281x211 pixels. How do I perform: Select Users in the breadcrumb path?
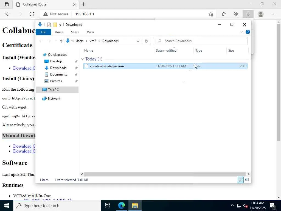pos(80,41)
